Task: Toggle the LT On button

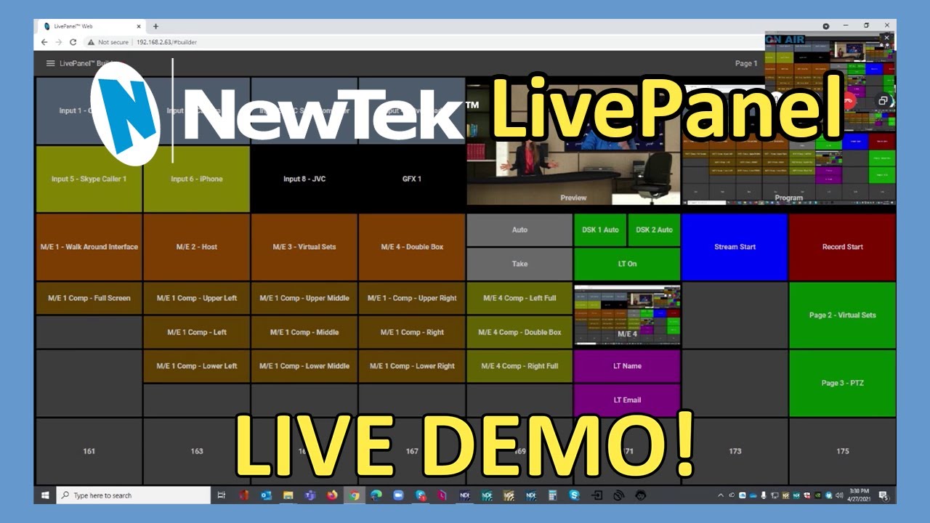Action: [627, 264]
